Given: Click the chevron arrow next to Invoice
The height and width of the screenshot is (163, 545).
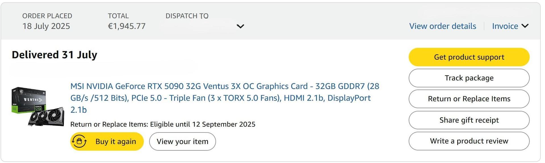Looking at the screenshot, I should [x=525, y=26].
